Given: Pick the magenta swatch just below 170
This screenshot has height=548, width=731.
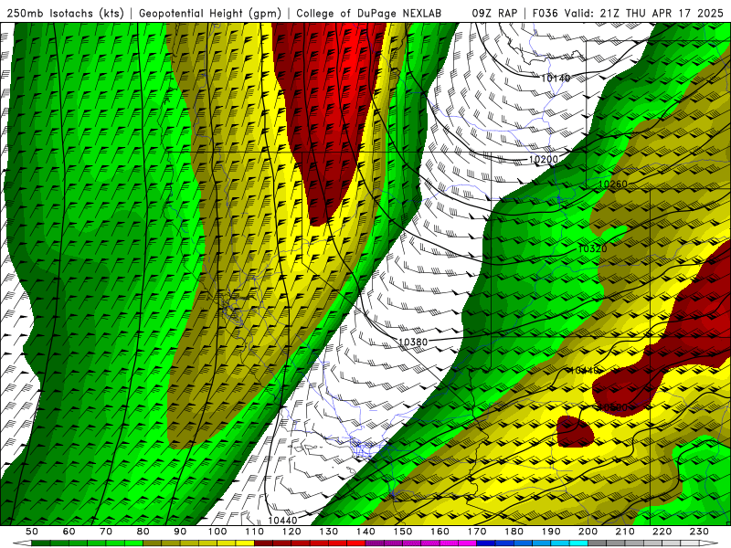Looking at the screenshot, I should pos(467,543).
